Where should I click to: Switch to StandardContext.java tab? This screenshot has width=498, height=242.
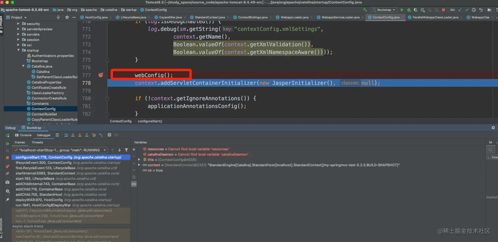pyautogui.click(x=210, y=17)
